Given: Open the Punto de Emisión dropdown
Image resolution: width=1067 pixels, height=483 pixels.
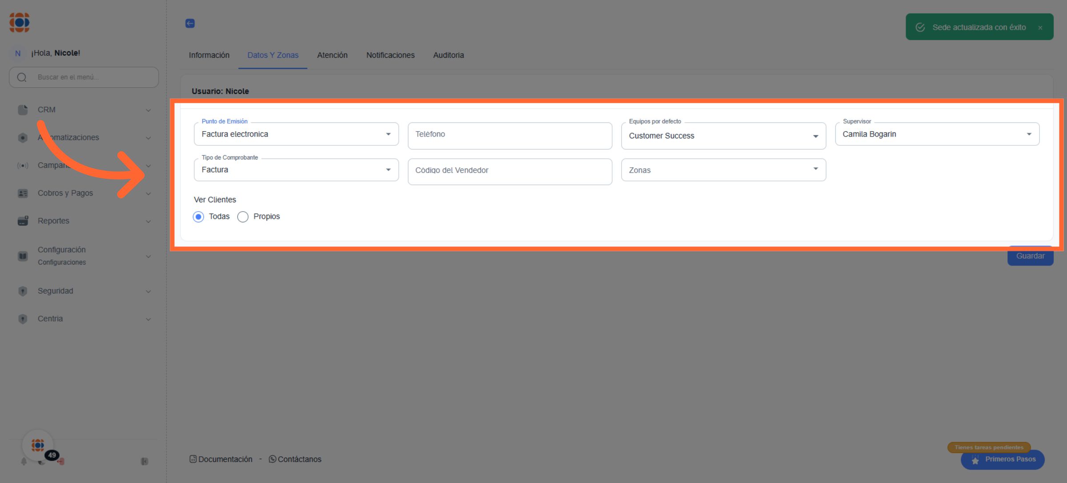Looking at the screenshot, I should pos(296,134).
